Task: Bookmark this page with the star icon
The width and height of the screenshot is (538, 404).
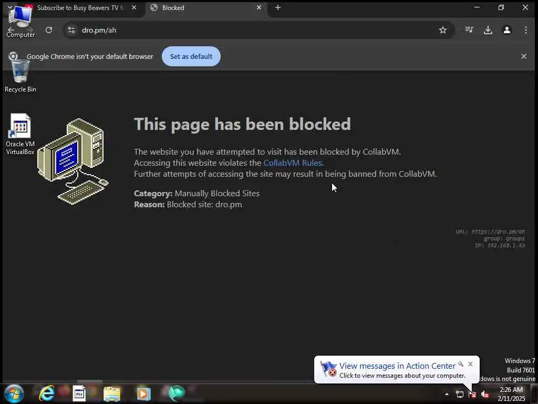Action: (x=442, y=30)
